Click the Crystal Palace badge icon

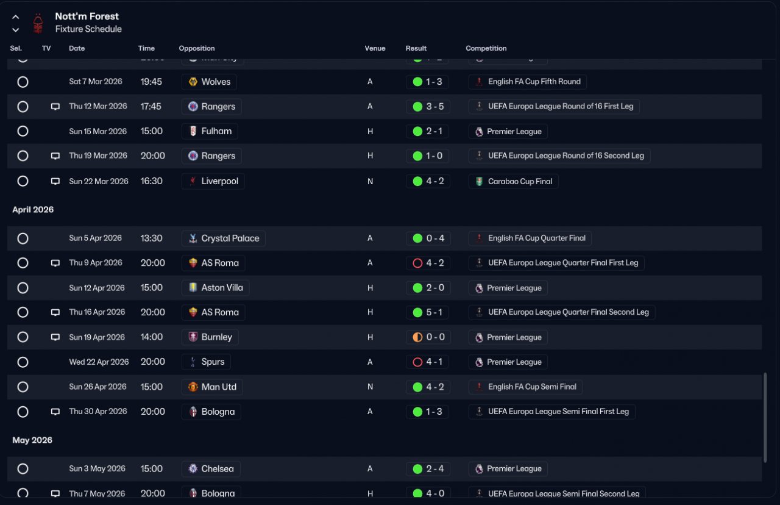(x=193, y=238)
